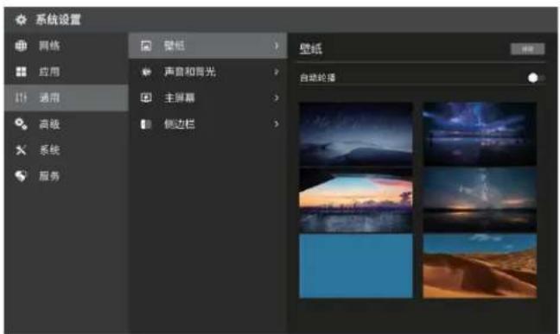Open the 应用 grid icon in the sidebar
Image resolution: width=560 pixels, height=334 pixels.
coord(21,72)
